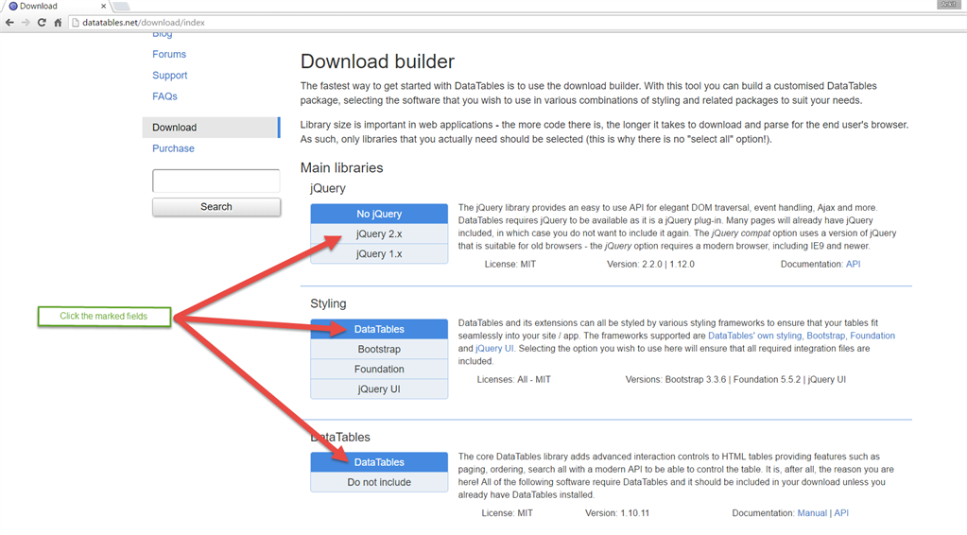This screenshot has width=967, height=535.
Task: Select DataTables under Styling
Action: click(x=379, y=329)
